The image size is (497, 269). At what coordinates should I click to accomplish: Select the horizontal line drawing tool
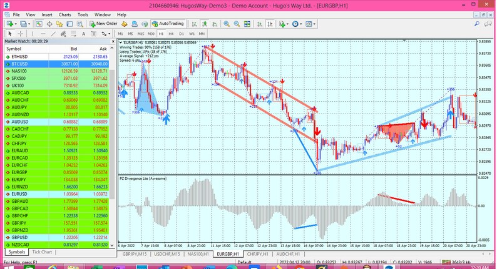click(43, 34)
